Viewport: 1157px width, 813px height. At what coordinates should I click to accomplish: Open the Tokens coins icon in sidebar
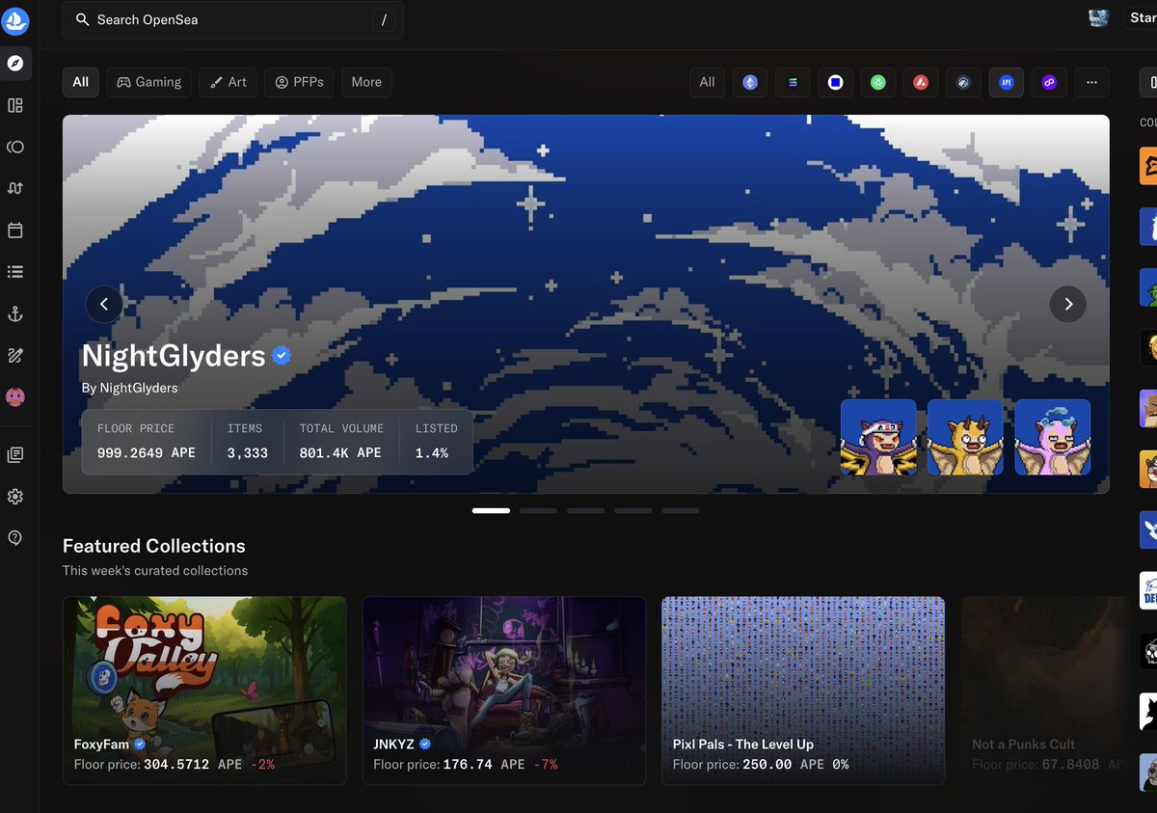pos(15,147)
